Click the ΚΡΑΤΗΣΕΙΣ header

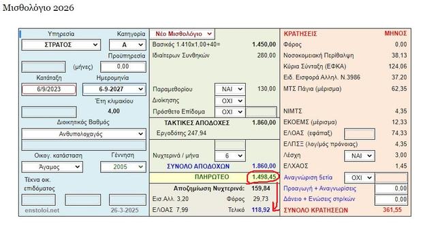tap(300, 34)
